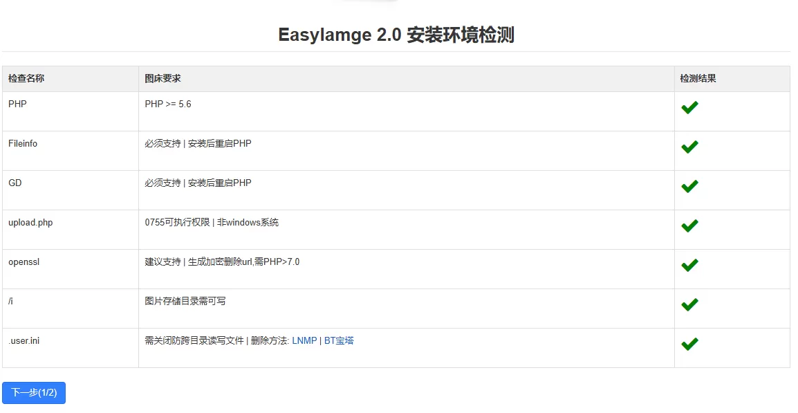798x413 pixels.
Task: Select the upload.php name cell
Action: click(x=30, y=223)
